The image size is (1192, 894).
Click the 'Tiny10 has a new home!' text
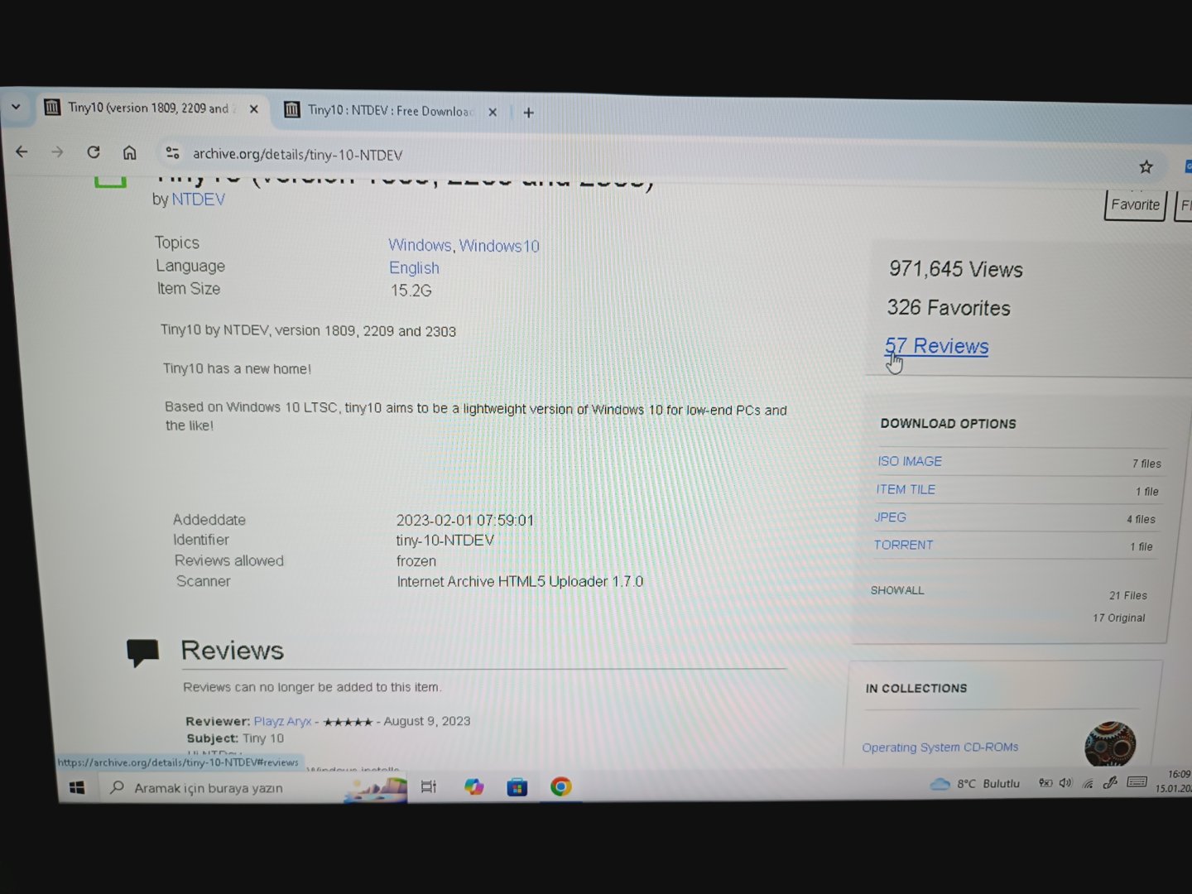click(237, 368)
